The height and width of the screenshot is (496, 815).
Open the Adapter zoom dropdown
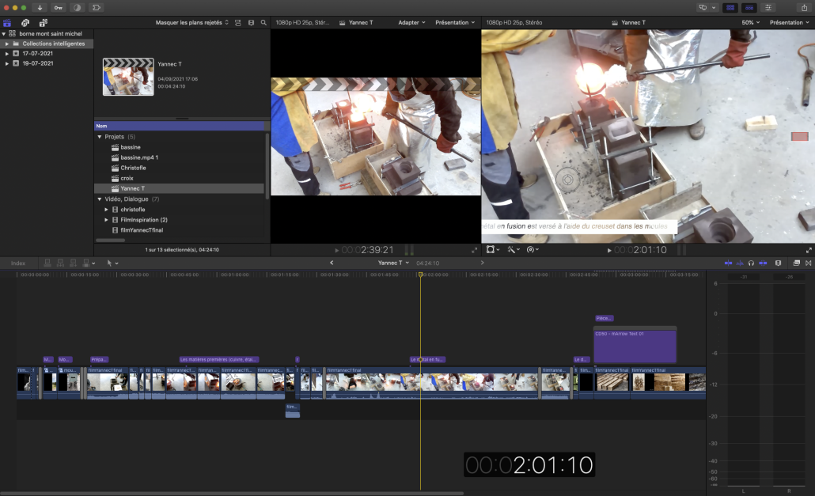[411, 23]
